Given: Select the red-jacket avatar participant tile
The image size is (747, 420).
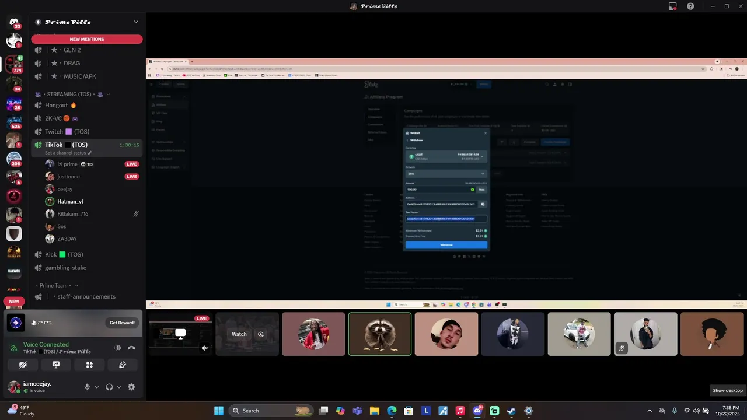Looking at the screenshot, I should [x=313, y=334].
